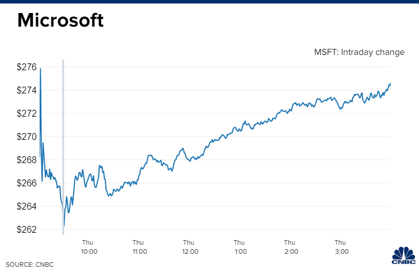The width and height of the screenshot is (419, 269).
Task: Click the Thu 2:00 time label
Action: (290, 246)
